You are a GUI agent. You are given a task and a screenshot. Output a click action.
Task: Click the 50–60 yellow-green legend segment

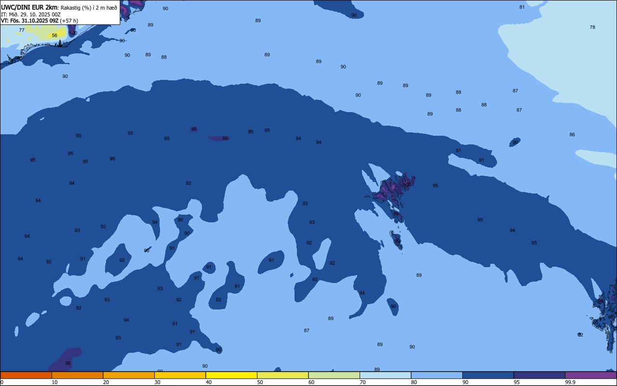[x=282, y=375]
